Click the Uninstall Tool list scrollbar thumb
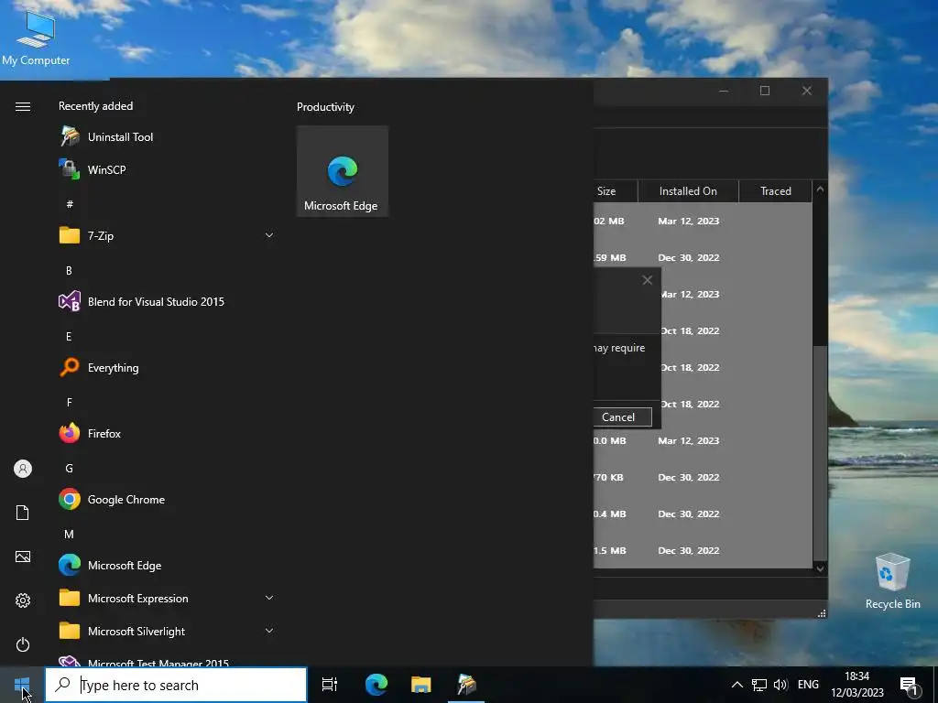Screen dimensions: 938x703 820,453
